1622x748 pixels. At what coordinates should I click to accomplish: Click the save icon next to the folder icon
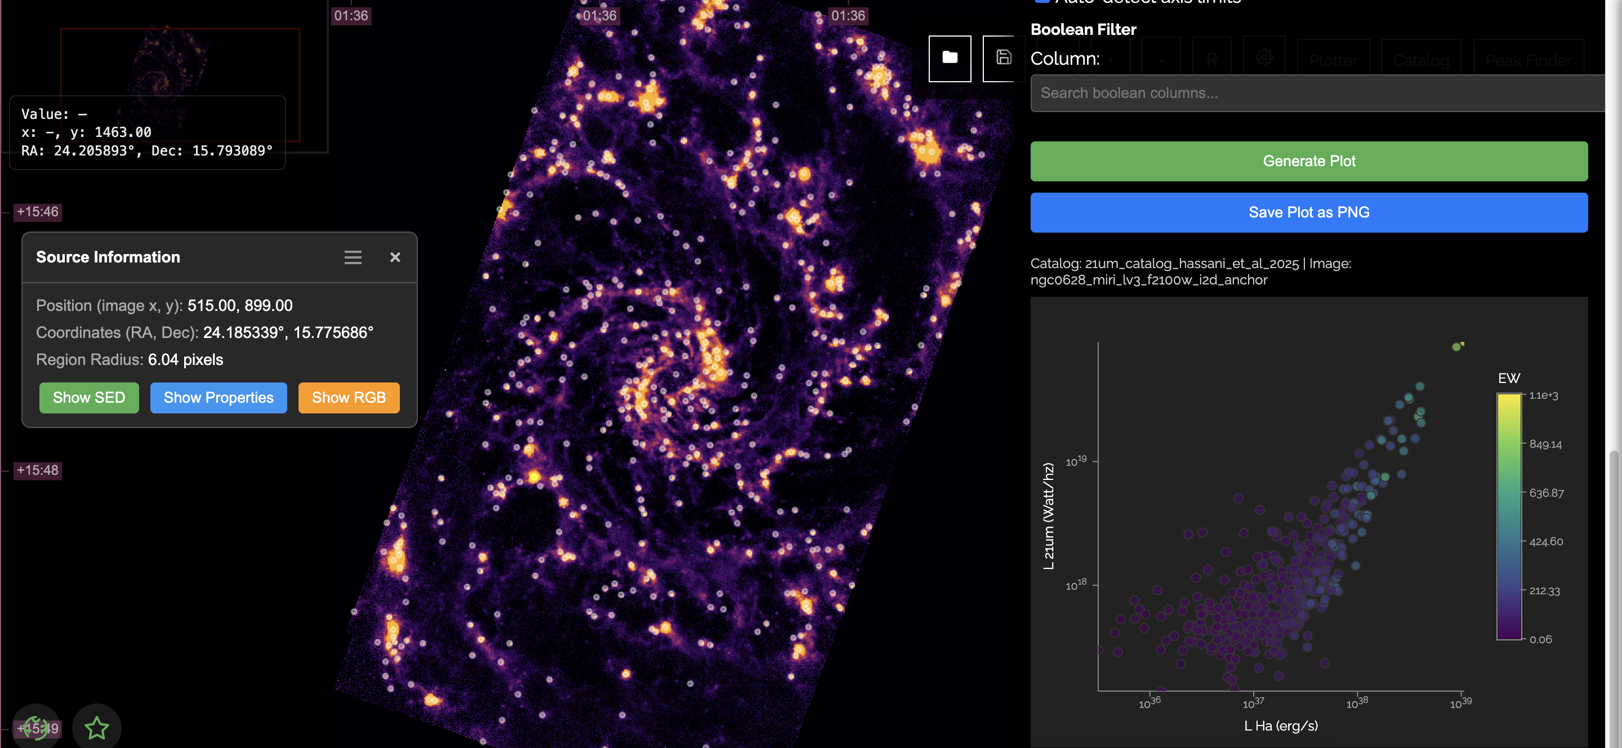coord(1004,59)
